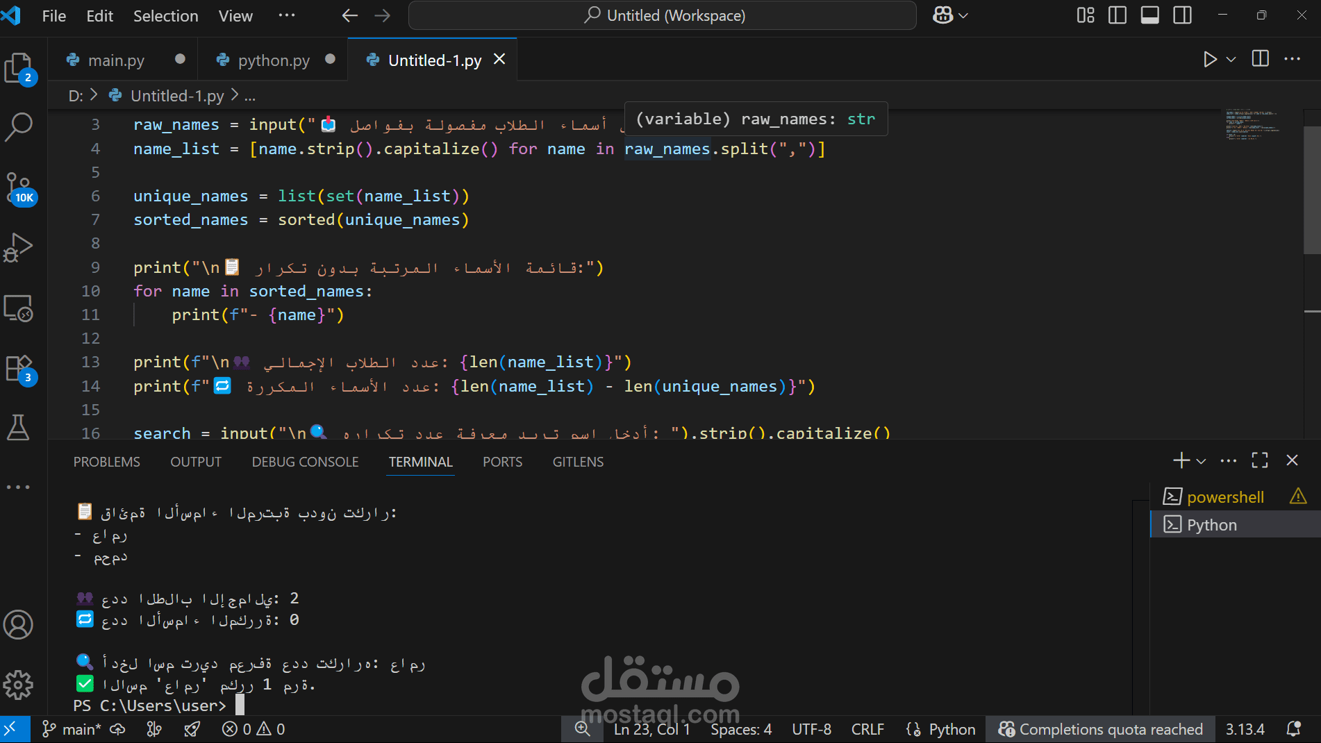Switch to the OUTPUT panel tab
1321x743 pixels.
(x=196, y=462)
